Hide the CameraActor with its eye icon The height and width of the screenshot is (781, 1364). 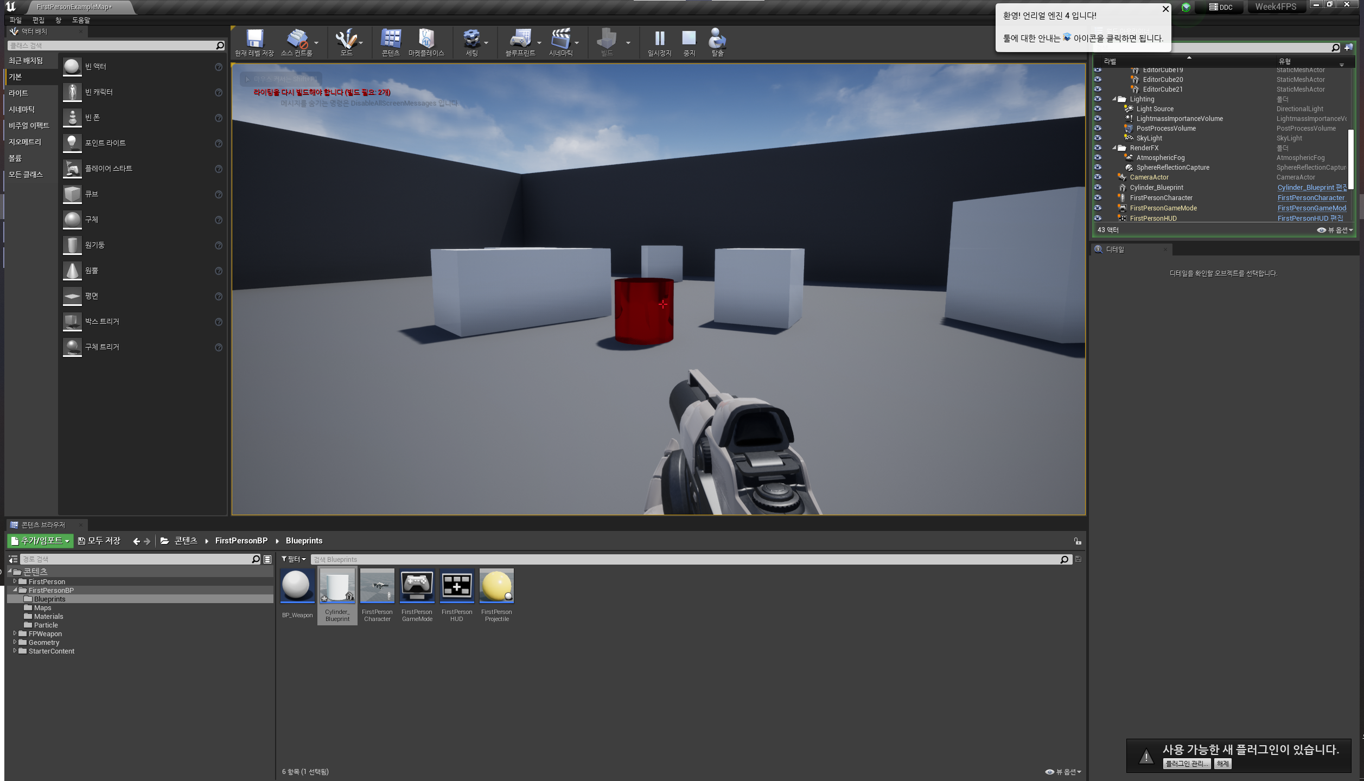[x=1098, y=177]
